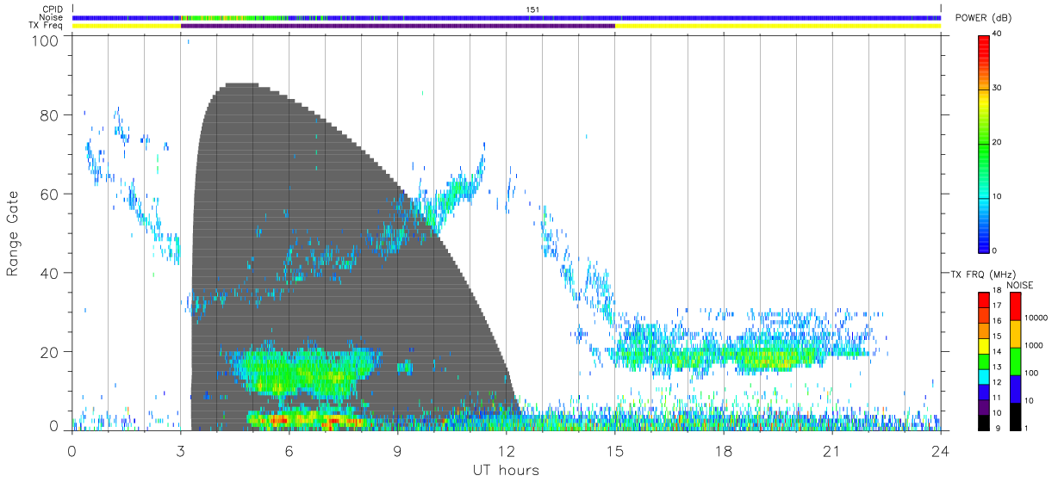Click the 21 label on UT hours axis

832,451
